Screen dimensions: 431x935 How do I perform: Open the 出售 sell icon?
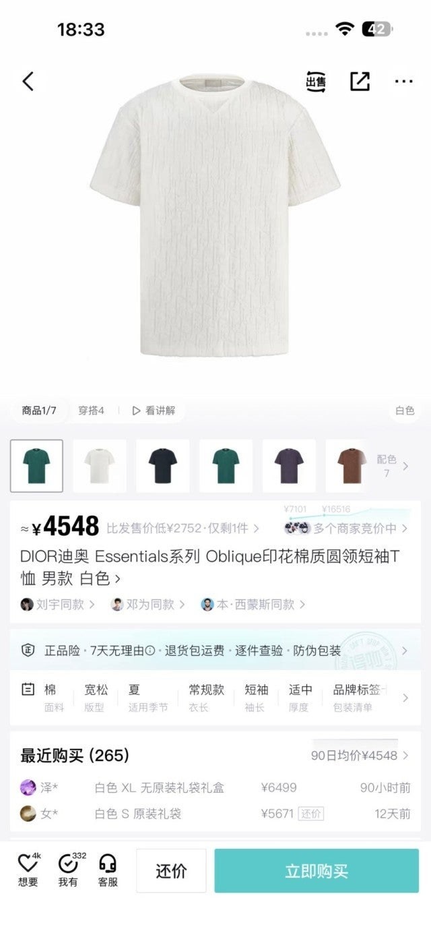pyautogui.click(x=316, y=82)
